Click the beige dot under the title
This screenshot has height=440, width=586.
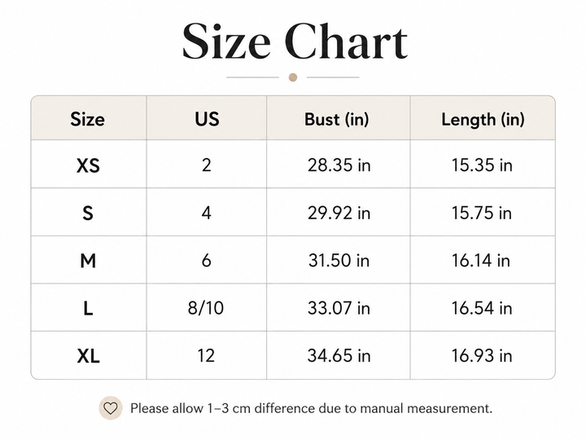[293, 77]
